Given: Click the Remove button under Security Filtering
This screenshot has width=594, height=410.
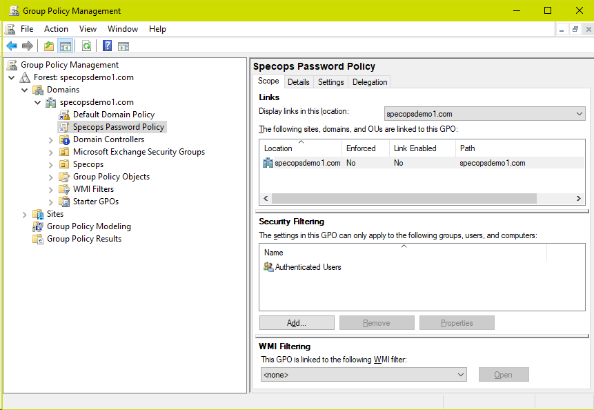Looking at the screenshot, I should click(377, 323).
